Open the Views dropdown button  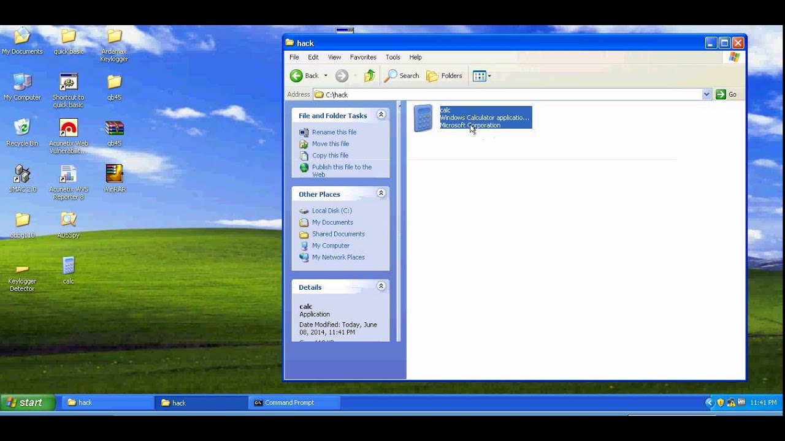point(482,76)
